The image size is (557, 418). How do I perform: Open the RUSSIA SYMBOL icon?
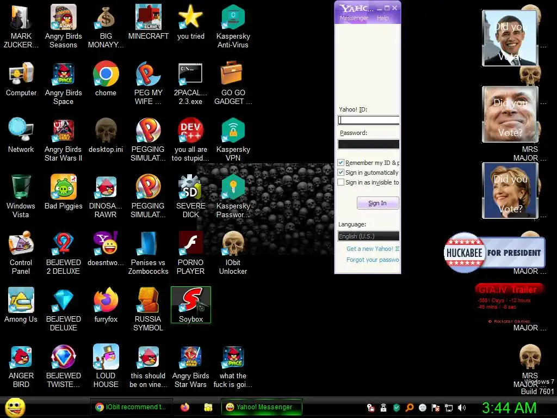pyautogui.click(x=148, y=309)
